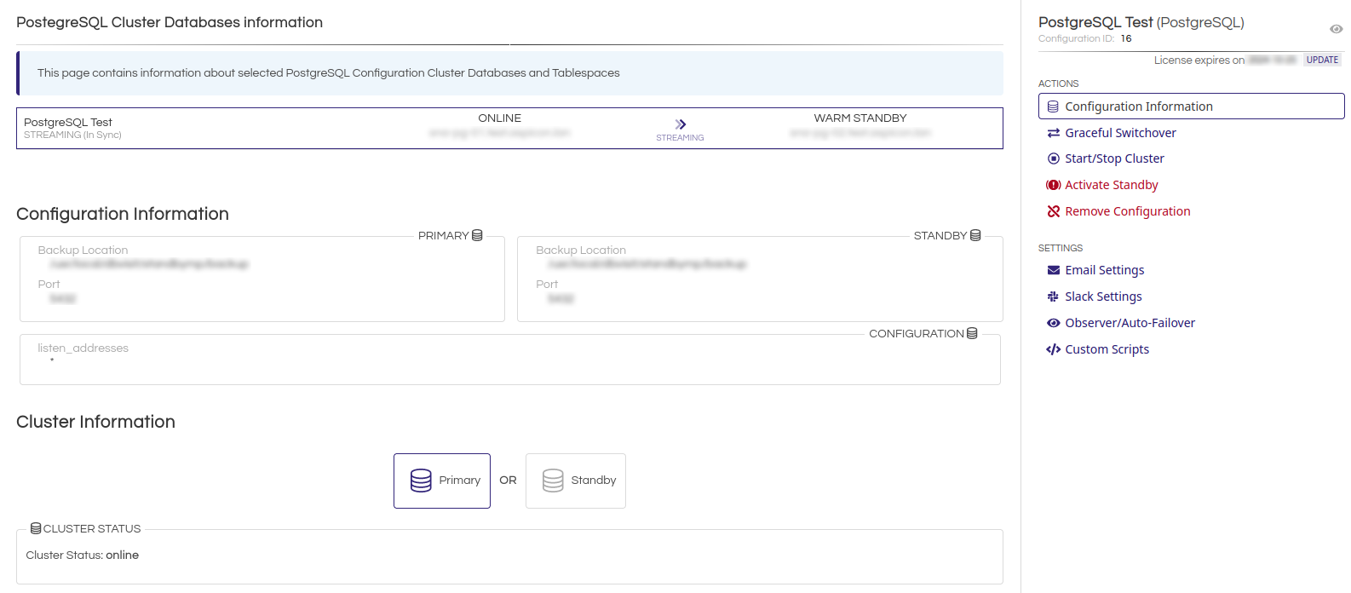Click the red alert icon for Activate Standby

point(1053,185)
